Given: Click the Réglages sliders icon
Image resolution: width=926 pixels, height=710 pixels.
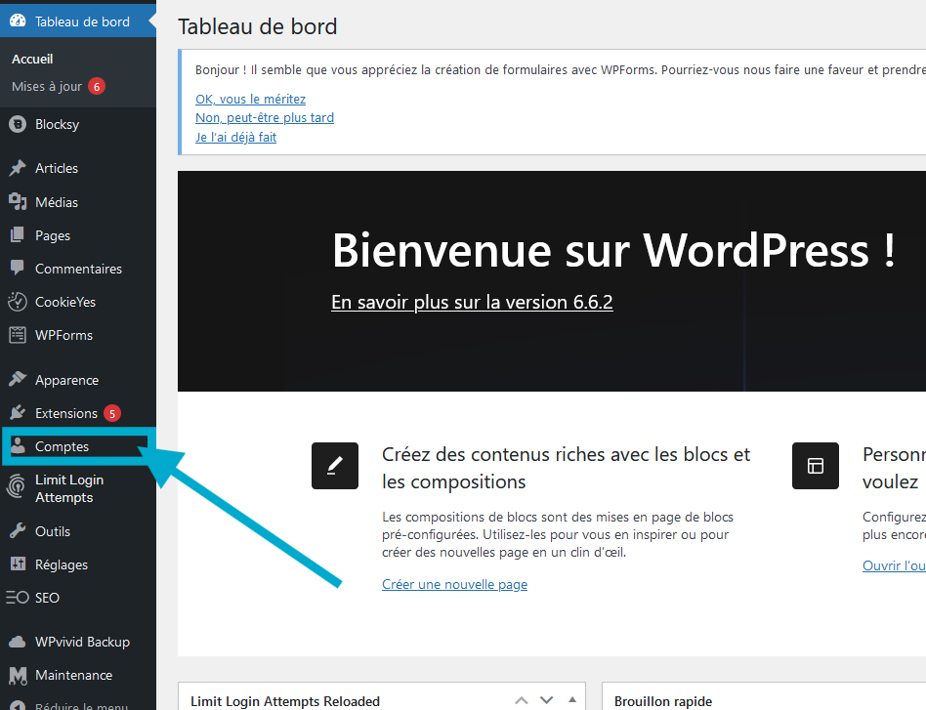Looking at the screenshot, I should point(18,564).
